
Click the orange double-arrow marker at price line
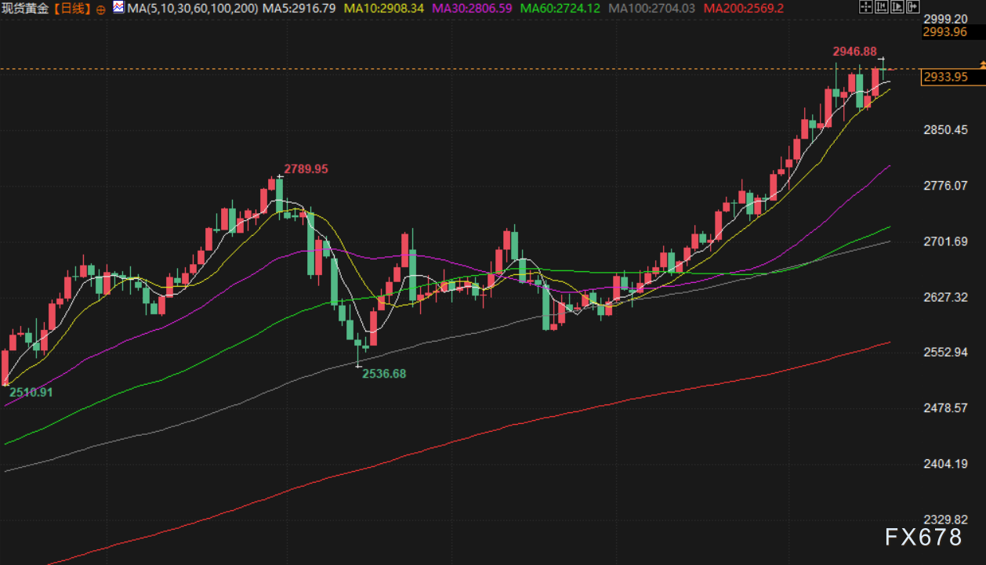click(x=983, y=63)
